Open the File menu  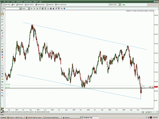coord(5,2)
